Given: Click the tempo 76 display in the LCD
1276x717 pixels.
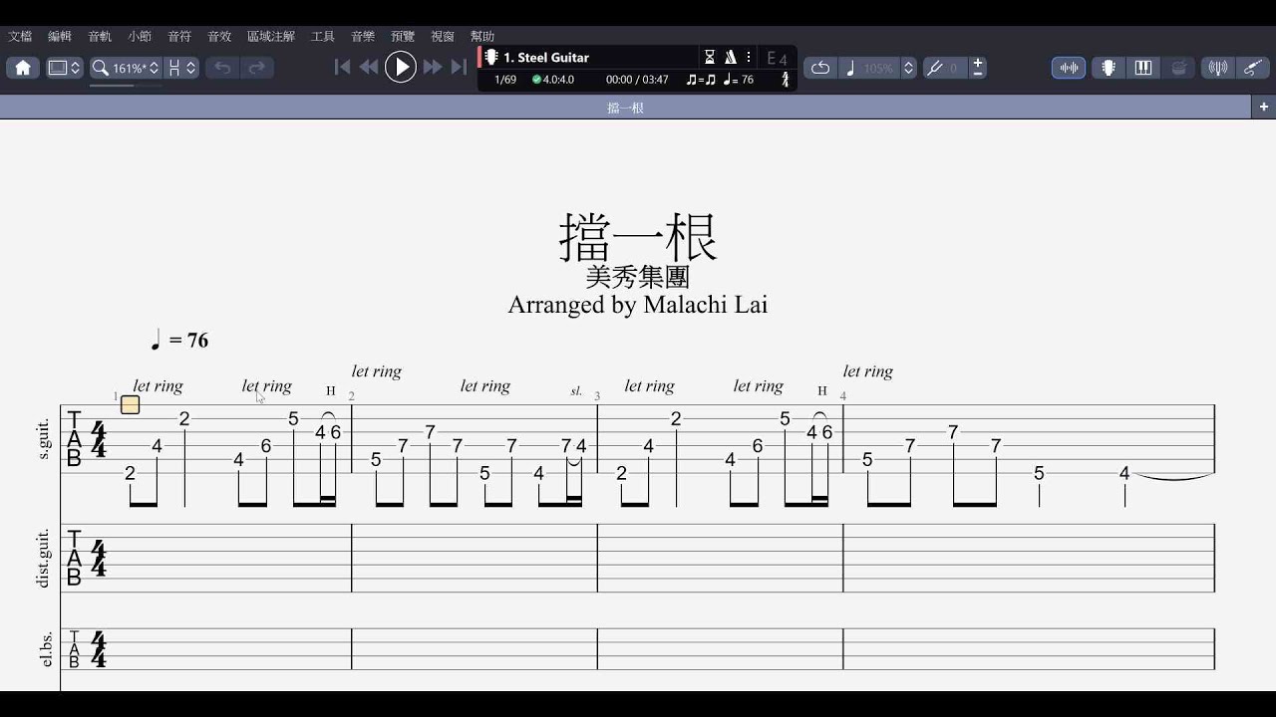Looking at the screenshot, I should coord(739,80).
